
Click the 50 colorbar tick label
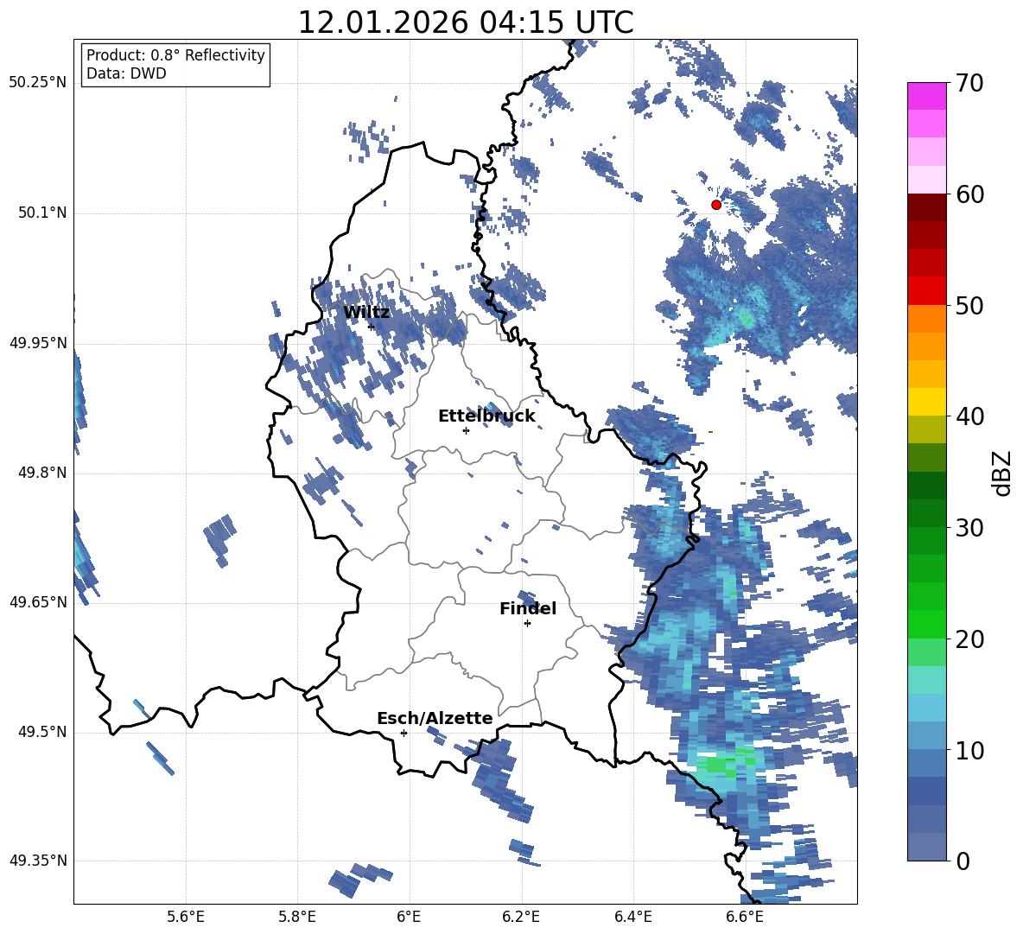click(x=969, y=305)
